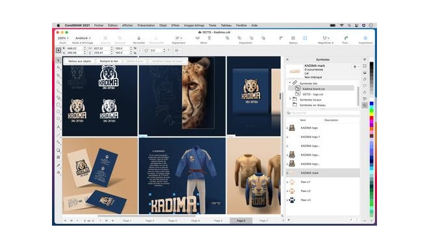Click the Wi-Fi icon in the menu bar
The height and width of the screenshot is (249, 429).
tap(341, 25)
